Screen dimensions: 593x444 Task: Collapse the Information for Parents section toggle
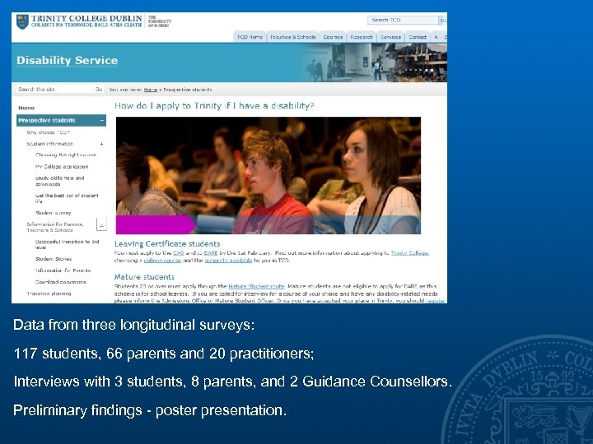click(x=101, y=224)
